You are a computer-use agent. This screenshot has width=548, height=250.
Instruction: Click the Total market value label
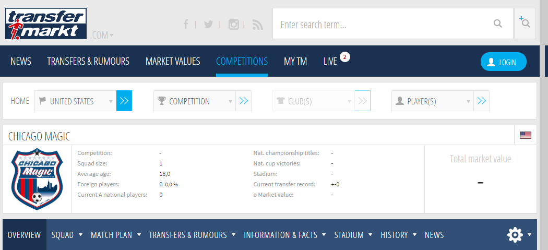tap(481, 159)
